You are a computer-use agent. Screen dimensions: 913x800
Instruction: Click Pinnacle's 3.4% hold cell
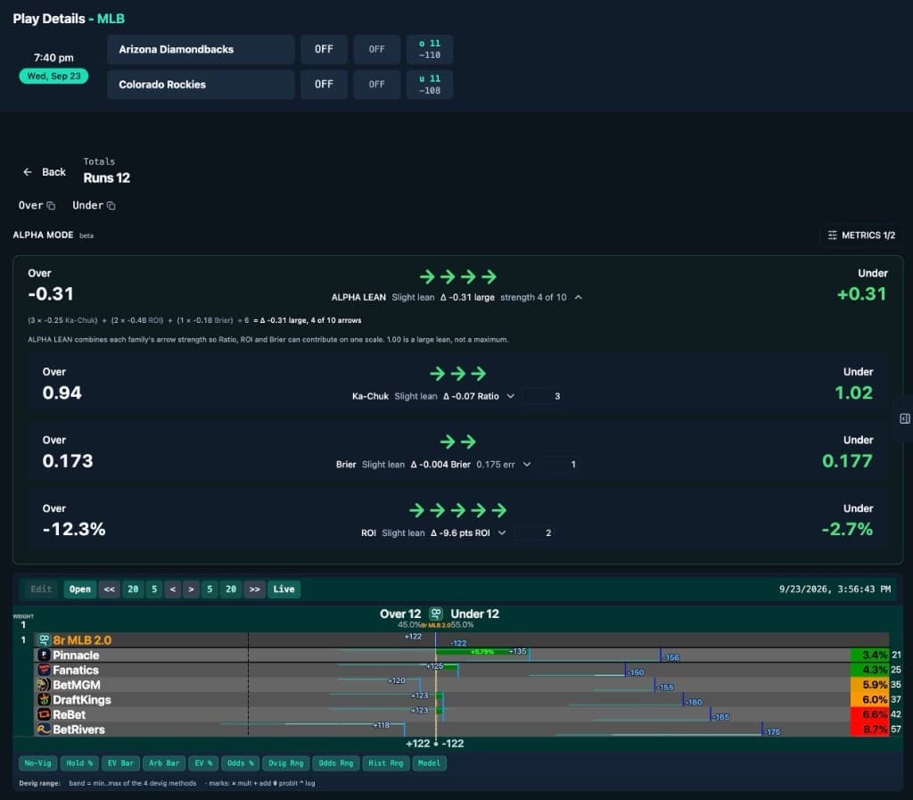pyautogui.click(x=869, y=655)
